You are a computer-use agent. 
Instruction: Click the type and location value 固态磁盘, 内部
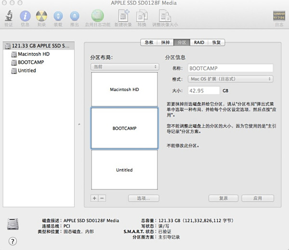point(79,232)
